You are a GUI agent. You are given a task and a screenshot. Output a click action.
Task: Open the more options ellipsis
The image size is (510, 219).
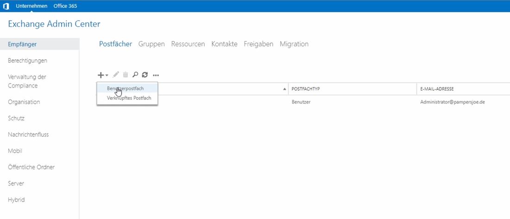coord(156,75)
